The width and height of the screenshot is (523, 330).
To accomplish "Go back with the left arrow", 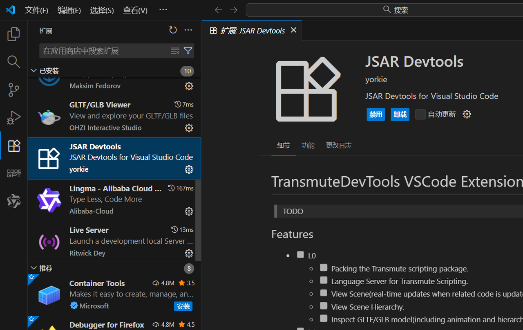I will pos(219,10).
